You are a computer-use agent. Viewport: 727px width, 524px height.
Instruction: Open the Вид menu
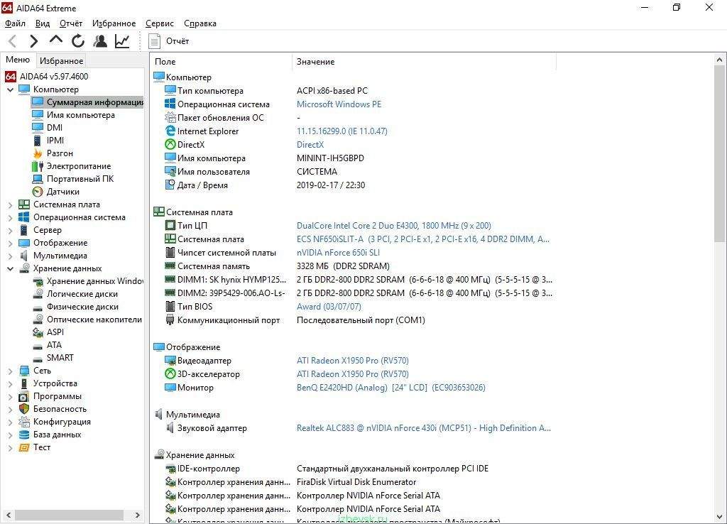(43, 23)
